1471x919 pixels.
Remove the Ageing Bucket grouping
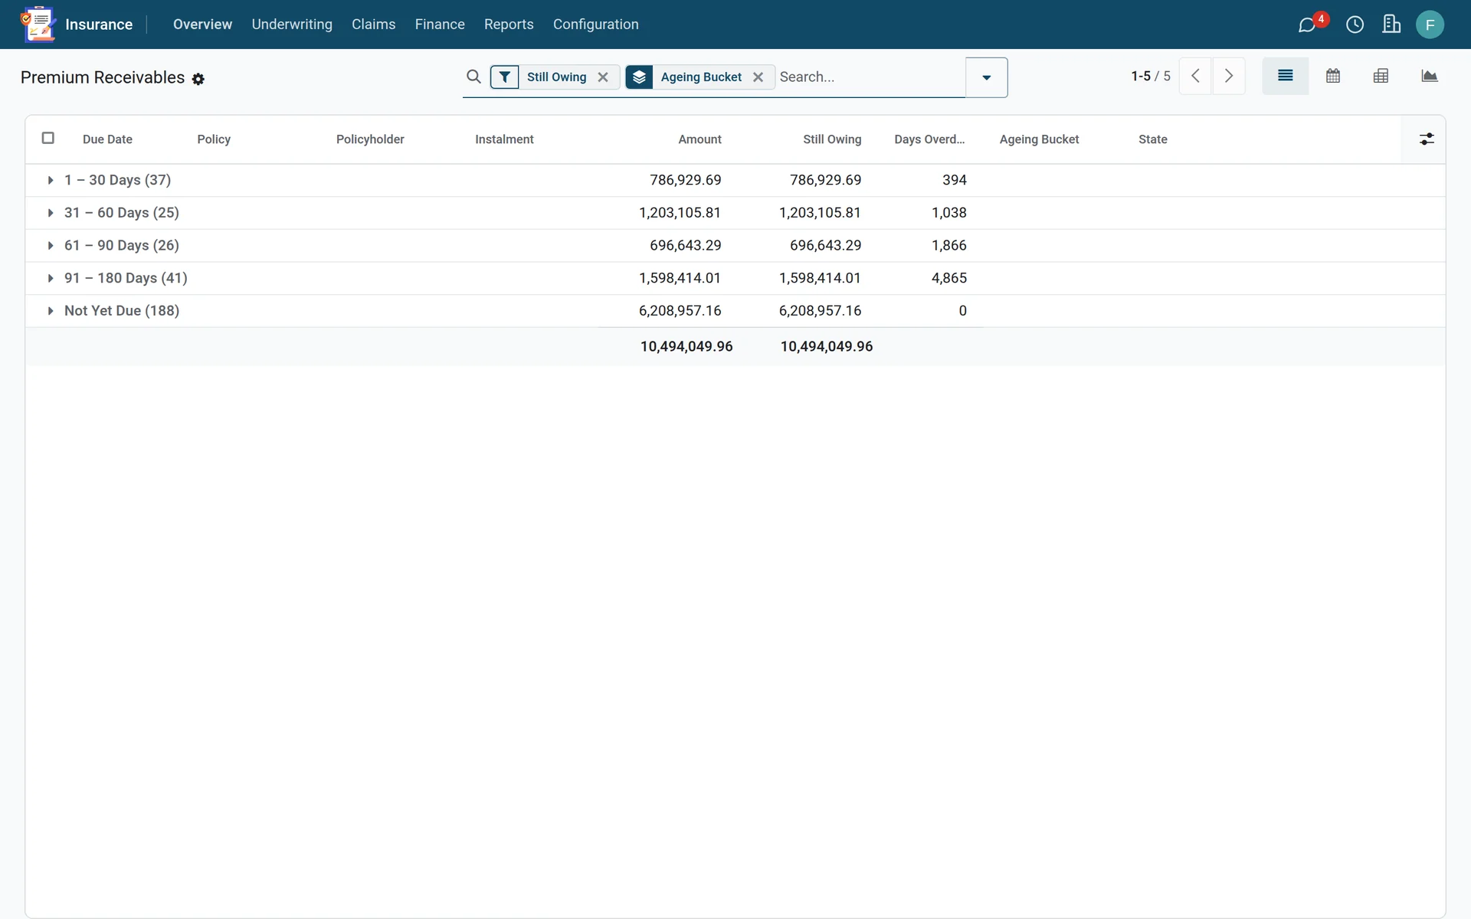coord(758,77)
